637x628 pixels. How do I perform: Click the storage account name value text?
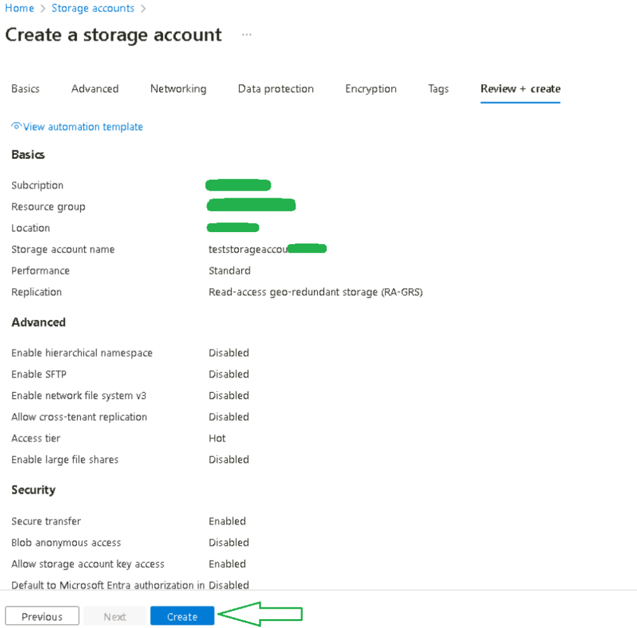click(x=248, y=249)
